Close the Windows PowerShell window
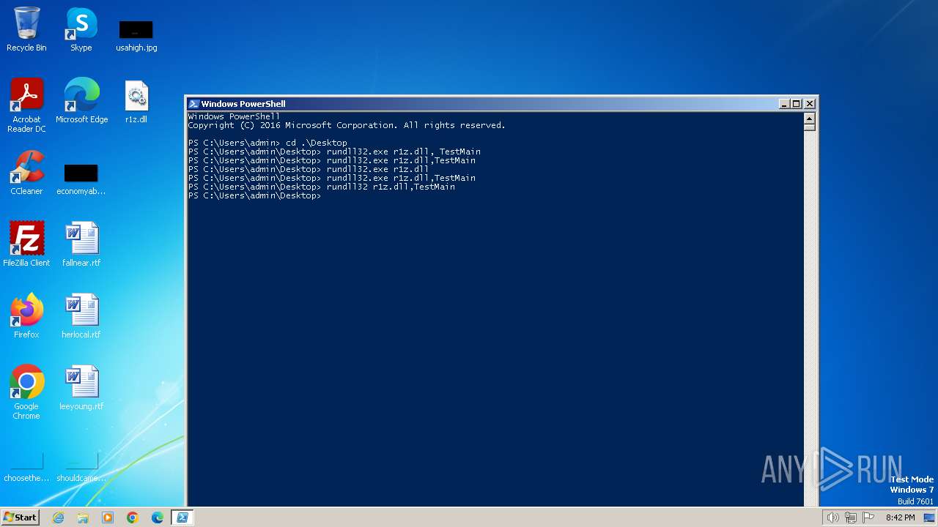 [x=810, y=104]
